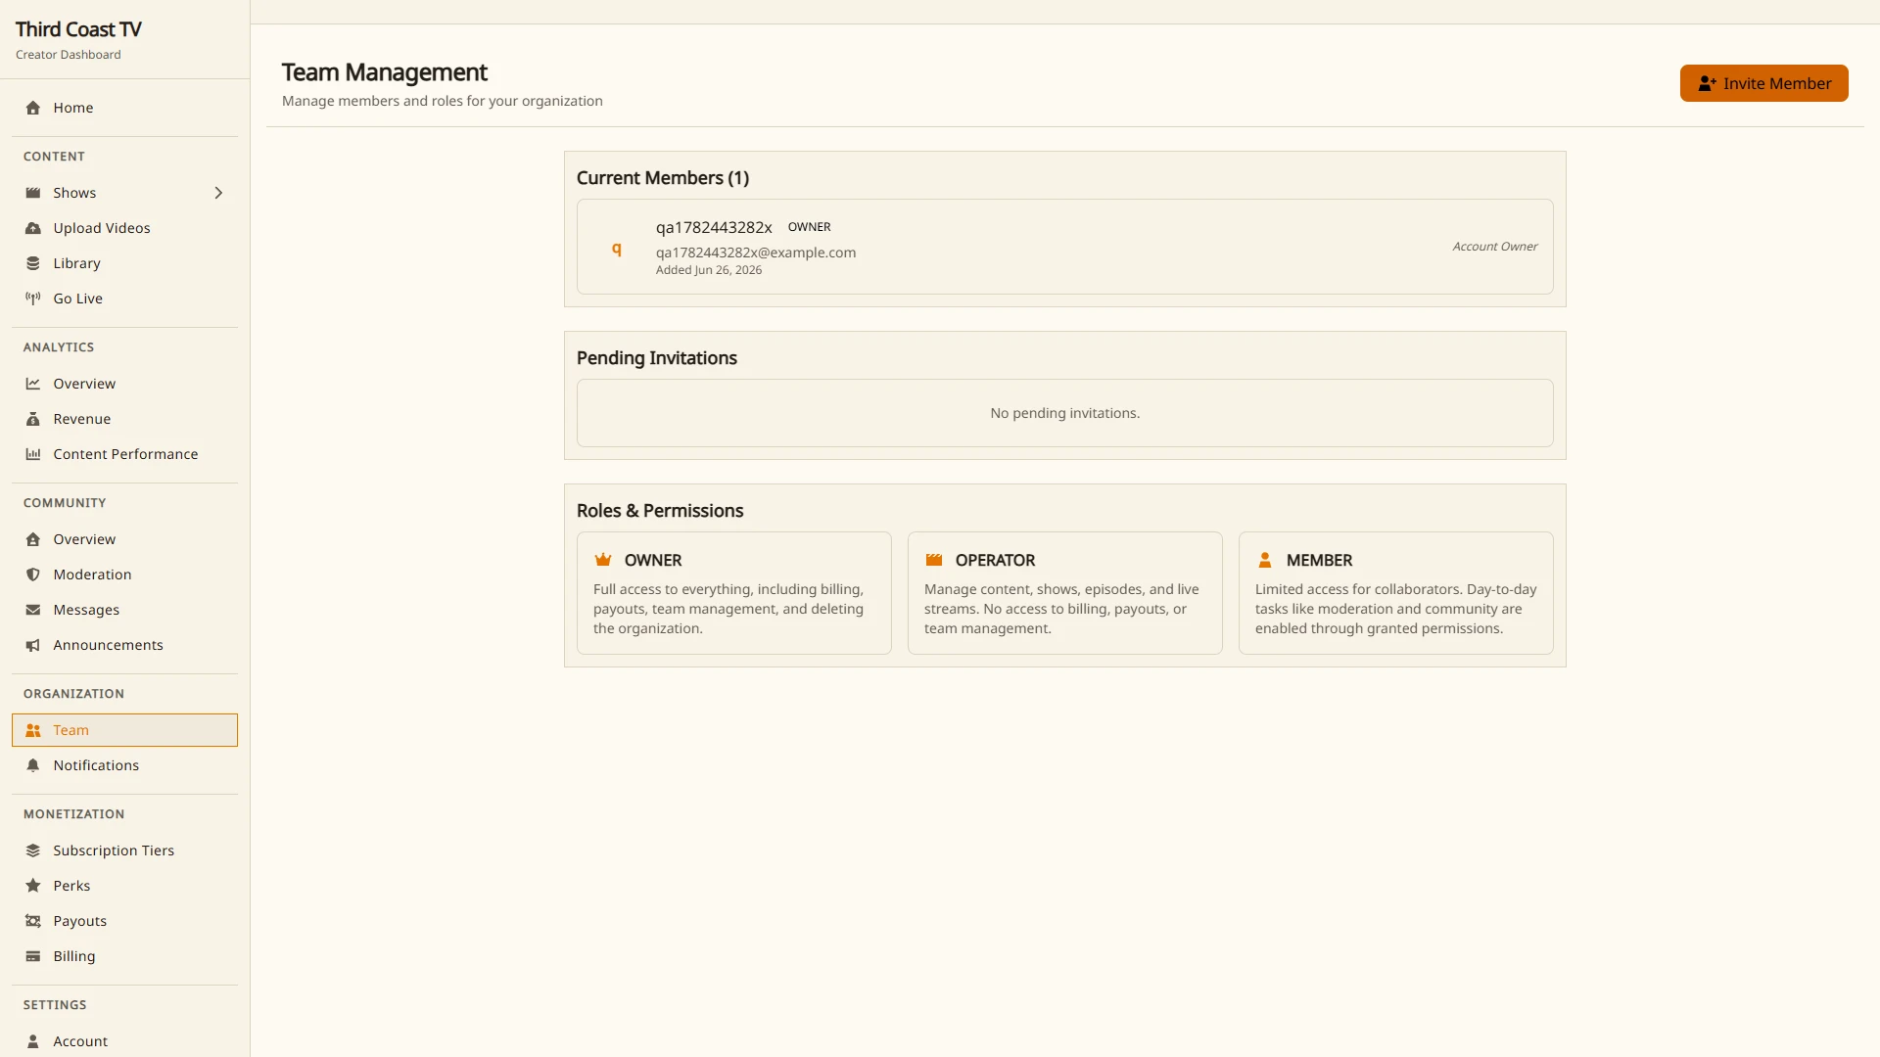Click the member avatar letter q

(x=617, y=249)
